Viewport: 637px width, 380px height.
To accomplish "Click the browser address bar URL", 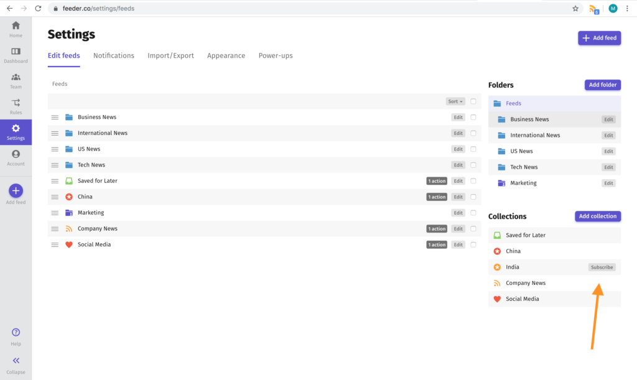I will pyautogui.click(x=98, y=8).
